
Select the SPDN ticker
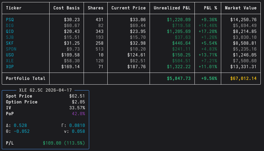tap(11, 49)
